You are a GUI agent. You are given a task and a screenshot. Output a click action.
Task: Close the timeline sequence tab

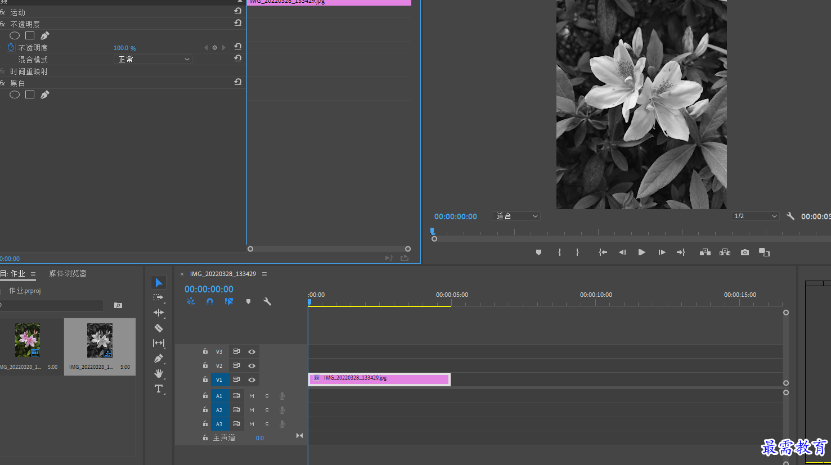pyautogui.click(x=182, y=274)
